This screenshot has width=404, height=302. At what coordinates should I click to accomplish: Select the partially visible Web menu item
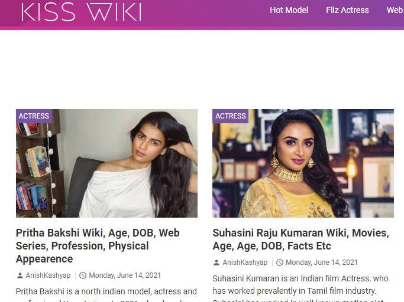(x=395, y=10)
